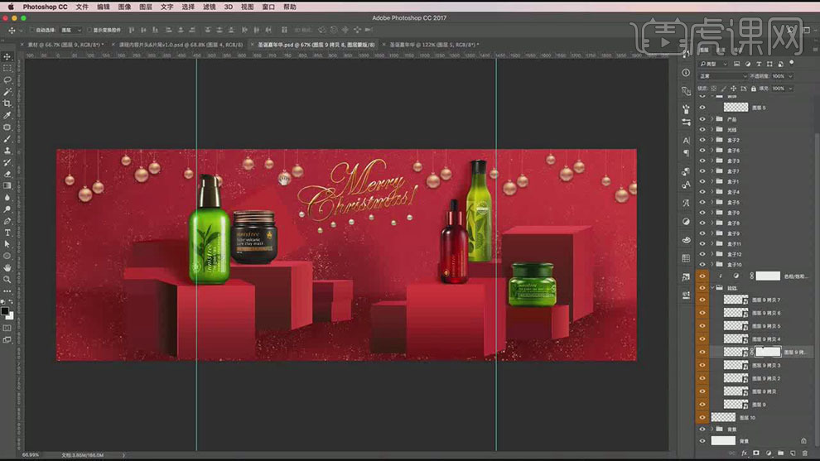820x461 pixels.
Task: Hide the bottom 背景 background layer
Action: click(x=702, y=440)
